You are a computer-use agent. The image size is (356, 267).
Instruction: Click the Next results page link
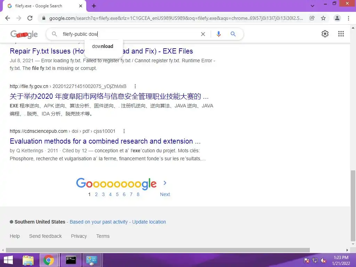tap(165, 194)
